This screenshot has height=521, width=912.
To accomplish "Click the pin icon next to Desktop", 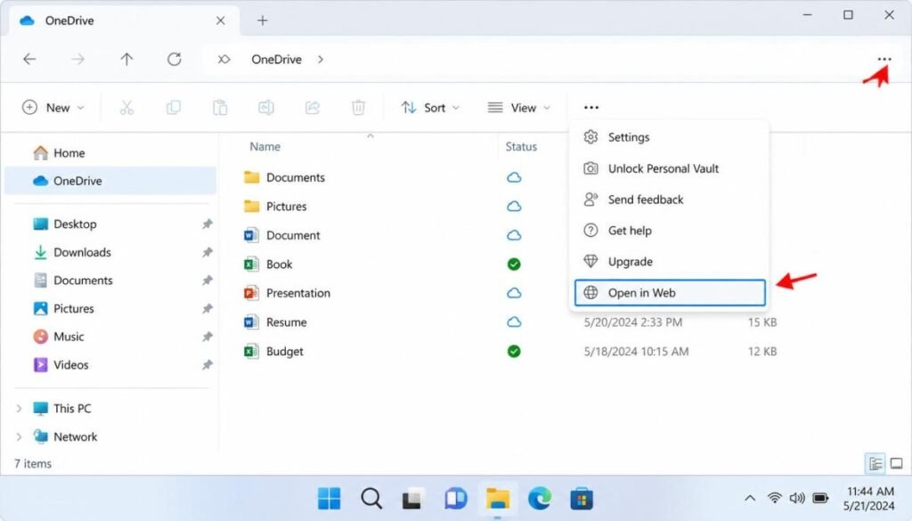I will 207,224.
